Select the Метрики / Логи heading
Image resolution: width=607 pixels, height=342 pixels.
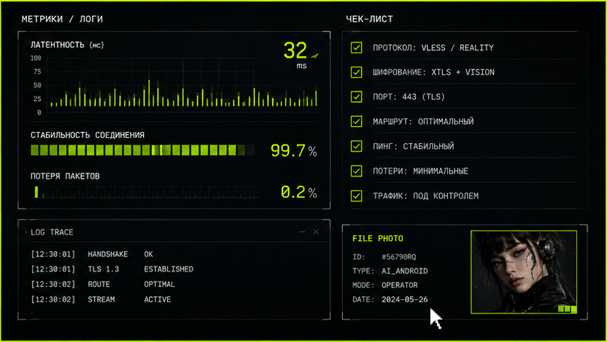62,19
